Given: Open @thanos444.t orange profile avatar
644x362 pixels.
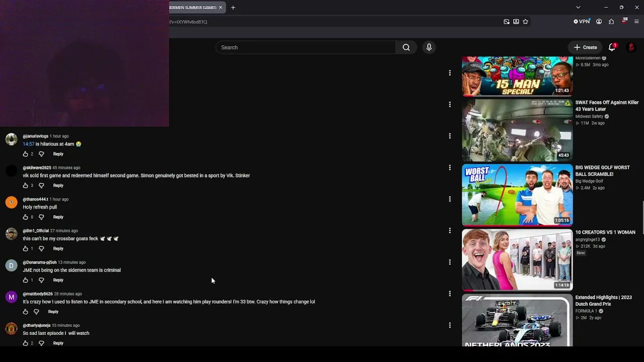Looking at the screenshot, I should click(11, 202).
